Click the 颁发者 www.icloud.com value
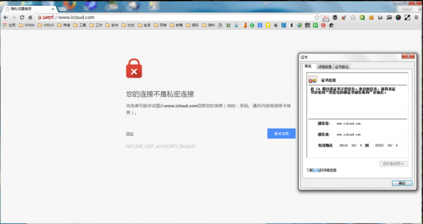Screen dimensions: 423x224 pos(348,135)
